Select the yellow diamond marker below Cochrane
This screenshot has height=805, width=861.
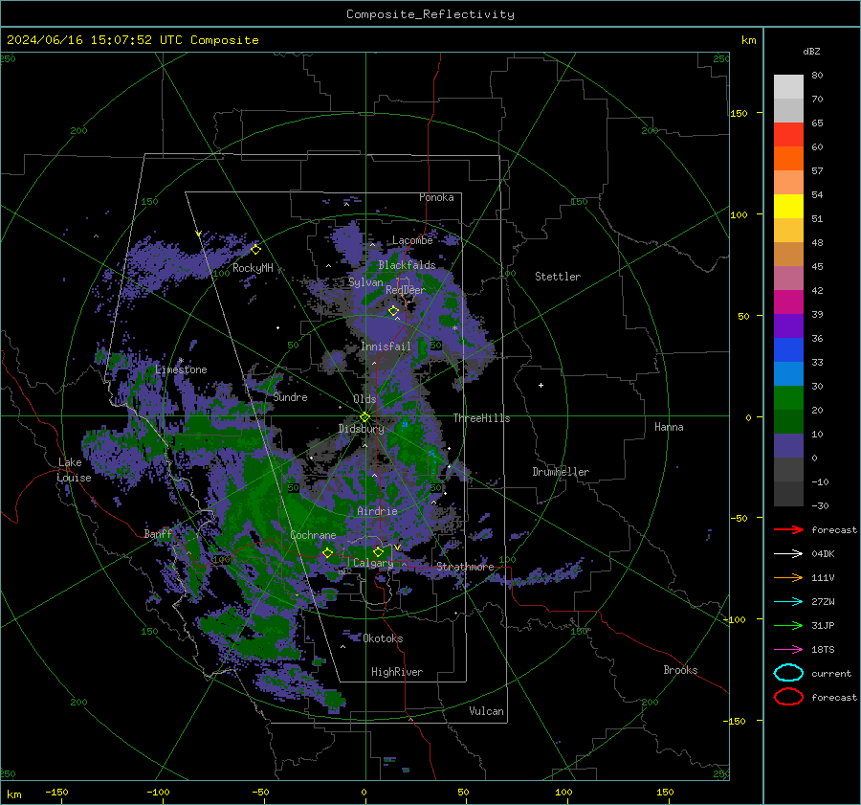327,553
